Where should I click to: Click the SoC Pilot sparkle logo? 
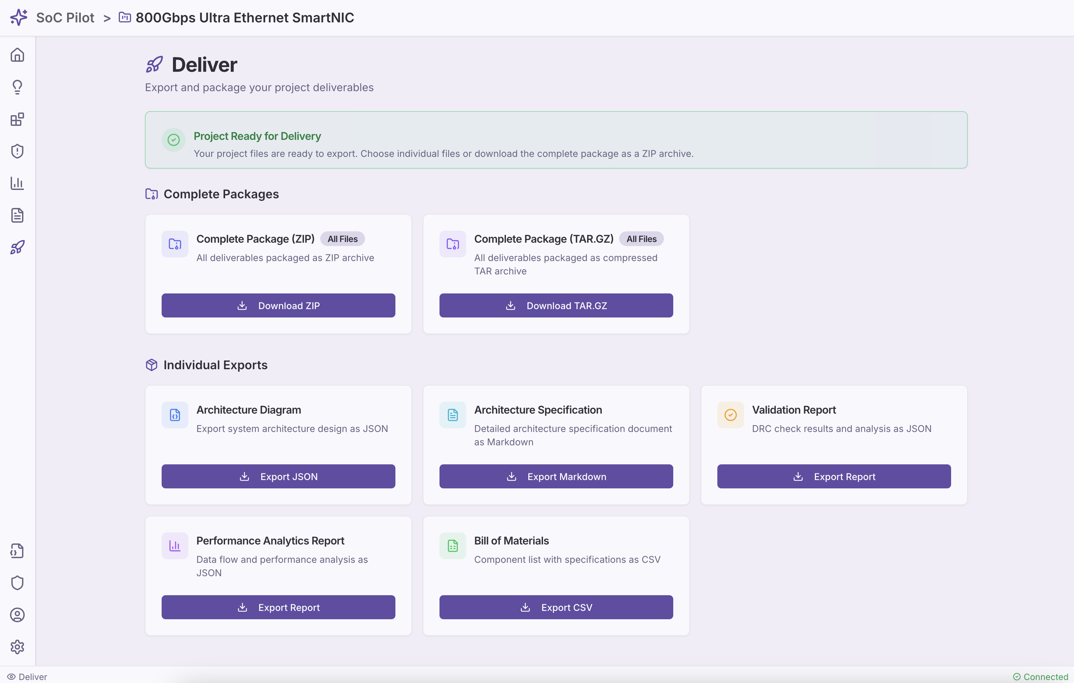(x=19, y=17)
